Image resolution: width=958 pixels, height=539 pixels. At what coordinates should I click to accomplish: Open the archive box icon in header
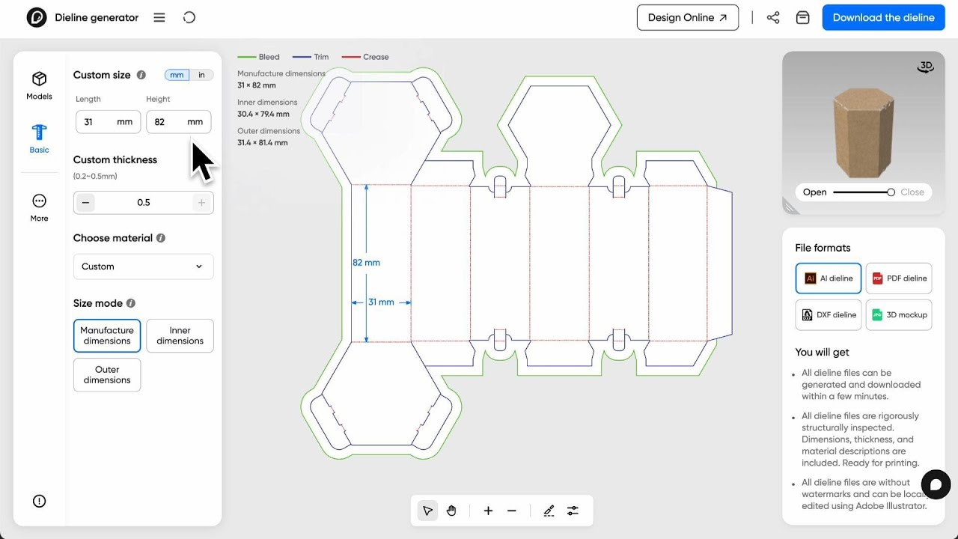(802, 17)
